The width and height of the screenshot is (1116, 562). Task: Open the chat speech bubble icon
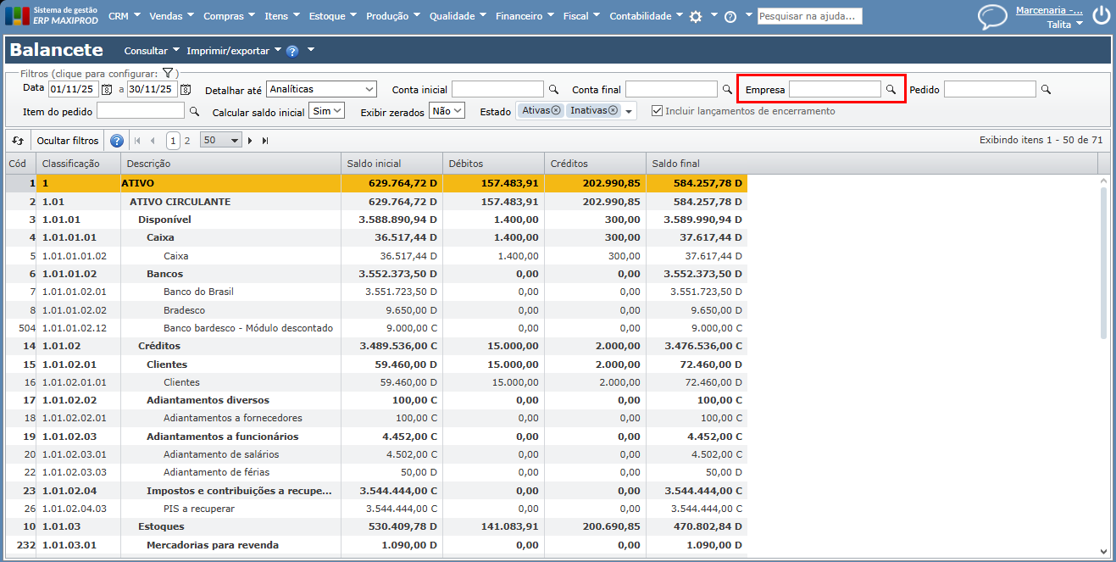[x=992, y=17]
